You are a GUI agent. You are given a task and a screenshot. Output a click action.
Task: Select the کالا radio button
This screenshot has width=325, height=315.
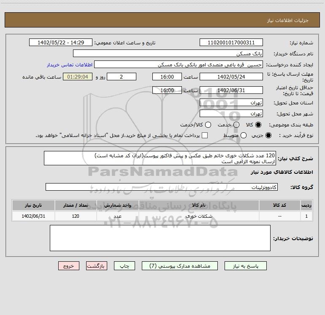click(258, 125)
